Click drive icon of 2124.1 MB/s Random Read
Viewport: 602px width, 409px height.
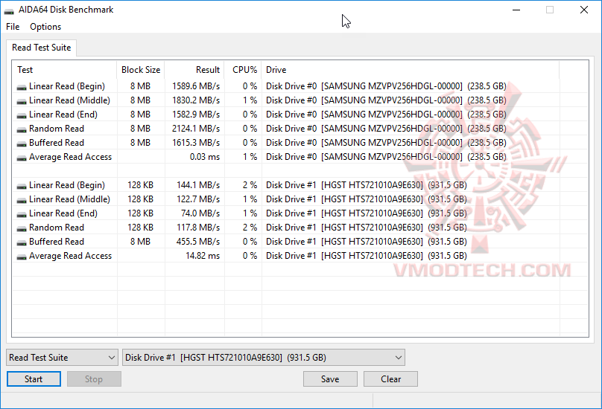coord(22,129)
